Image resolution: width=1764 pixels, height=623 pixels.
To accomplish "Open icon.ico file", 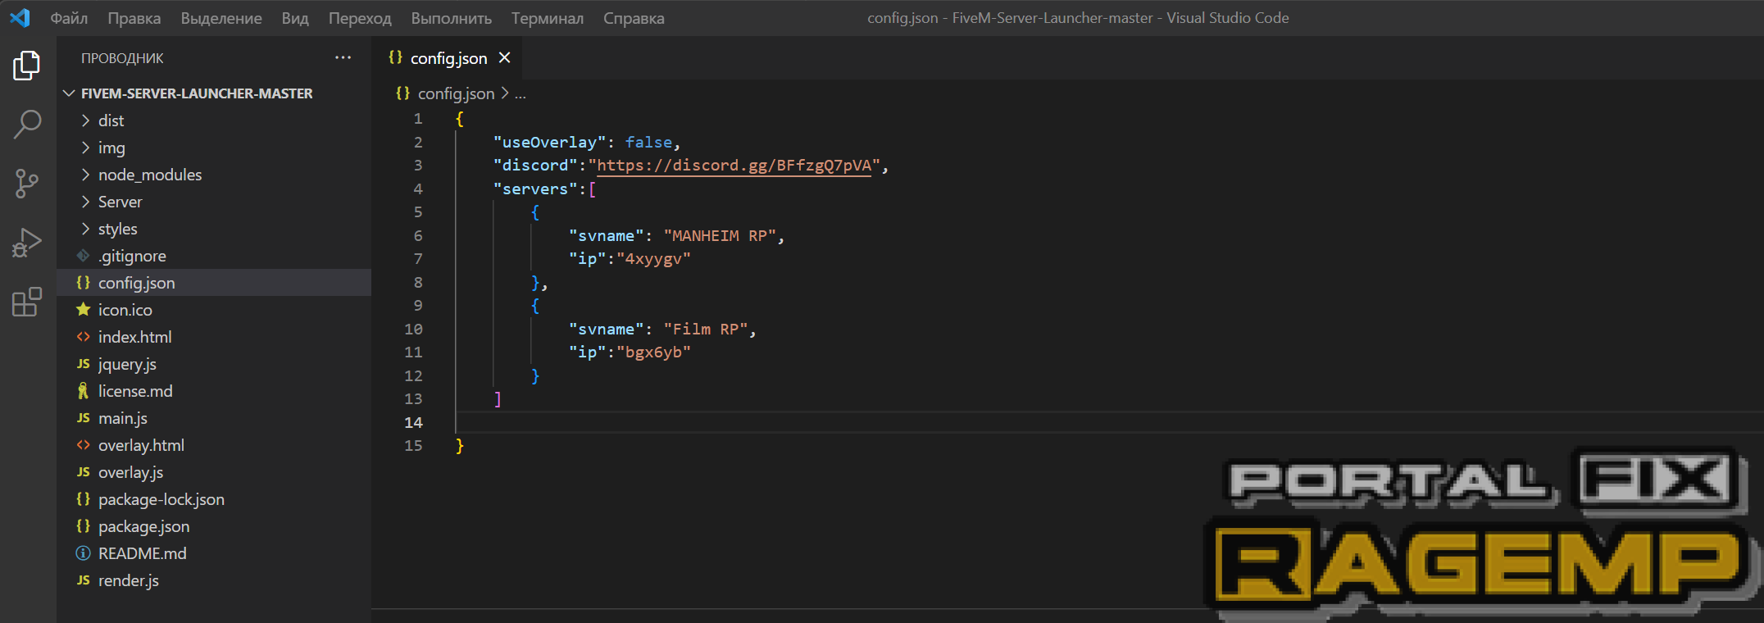I will (x=125, y=310).
